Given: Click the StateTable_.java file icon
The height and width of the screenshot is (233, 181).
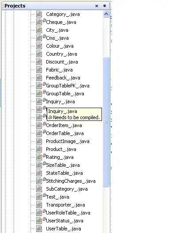Looking at the screenshot, I should point(39,173).
